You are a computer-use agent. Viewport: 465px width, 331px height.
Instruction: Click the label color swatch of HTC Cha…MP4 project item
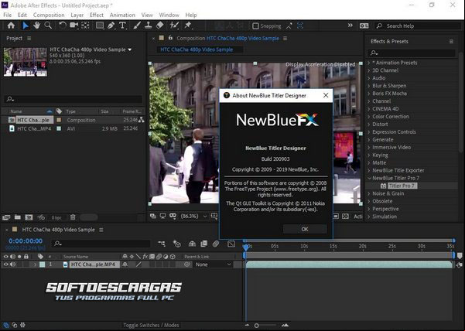click(59, 128)
